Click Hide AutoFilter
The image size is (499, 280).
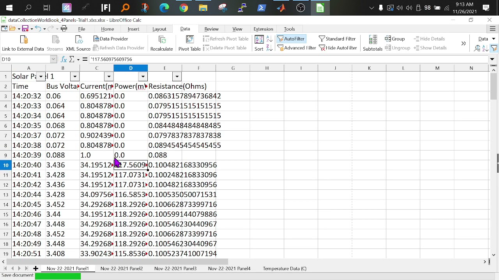[x=338, y=48]
